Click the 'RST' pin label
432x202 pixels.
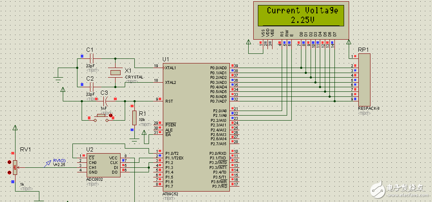point(168,101)
